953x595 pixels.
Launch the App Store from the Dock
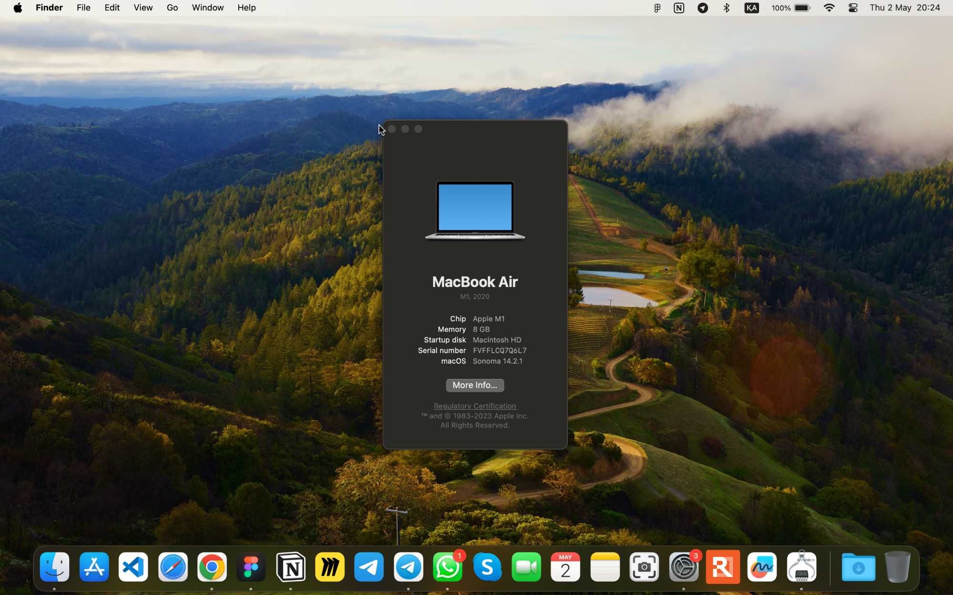[94, 567]
